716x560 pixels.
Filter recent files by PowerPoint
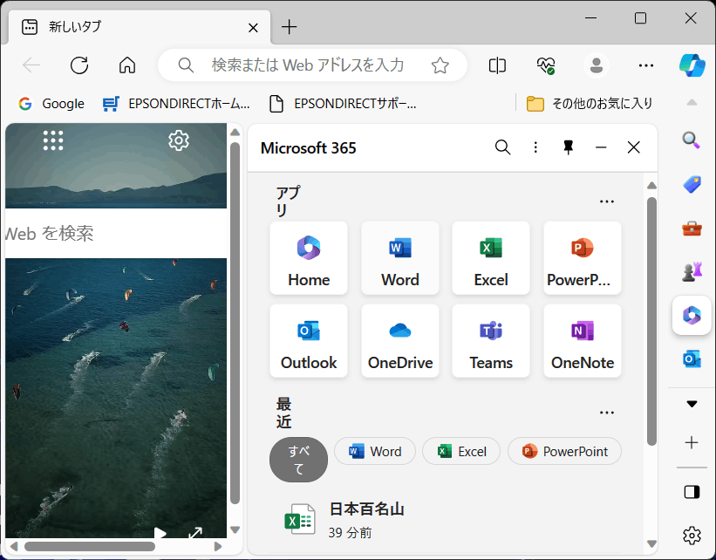coord(564,451)
